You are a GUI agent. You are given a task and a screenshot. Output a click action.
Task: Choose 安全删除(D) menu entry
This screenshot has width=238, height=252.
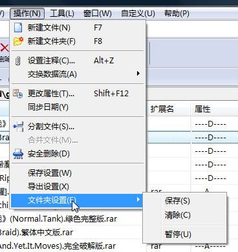coord(78,154)
